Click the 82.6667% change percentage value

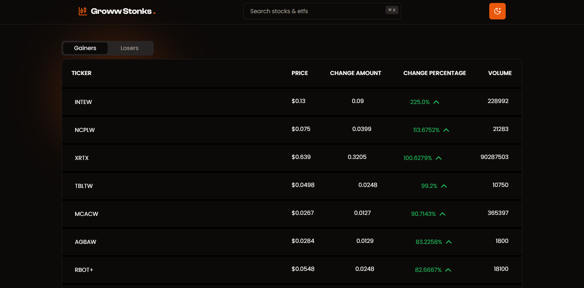click(x=428, y=270)
